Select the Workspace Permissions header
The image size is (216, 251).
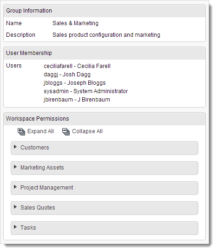[105, 119]
